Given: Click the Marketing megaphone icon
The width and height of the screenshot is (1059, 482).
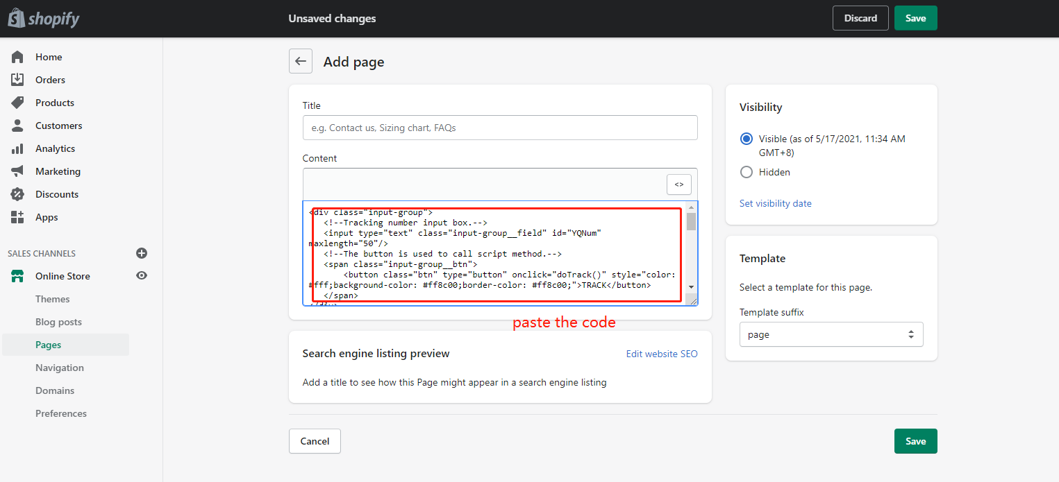Looking at the screenshot, I should (x=17, y=171).
